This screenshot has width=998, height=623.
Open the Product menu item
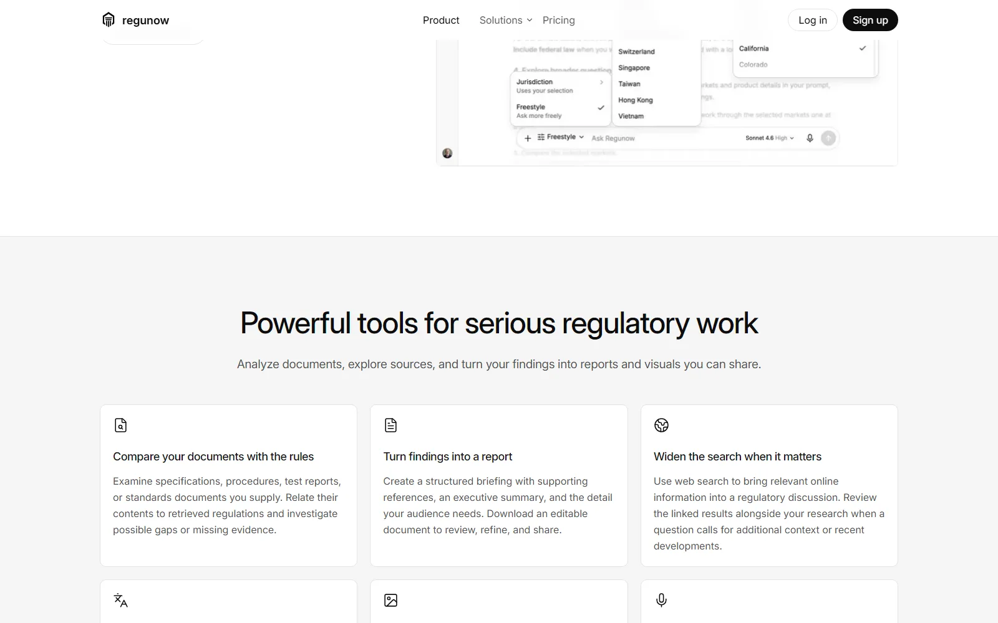[441, 20]
